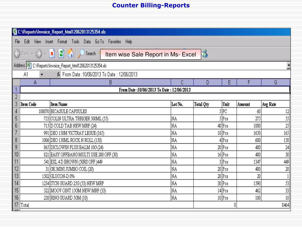Select column C header
The width and height of the screenshot is (302, 227).
[182, 82]
